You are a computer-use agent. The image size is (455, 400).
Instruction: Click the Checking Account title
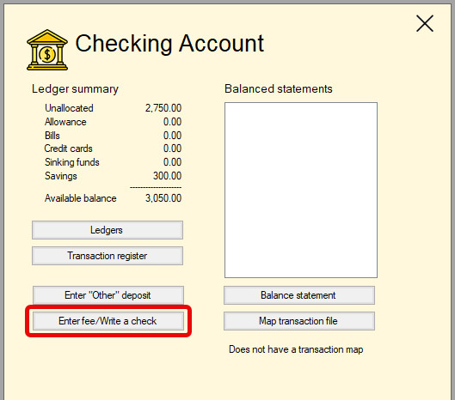[169, 44]
